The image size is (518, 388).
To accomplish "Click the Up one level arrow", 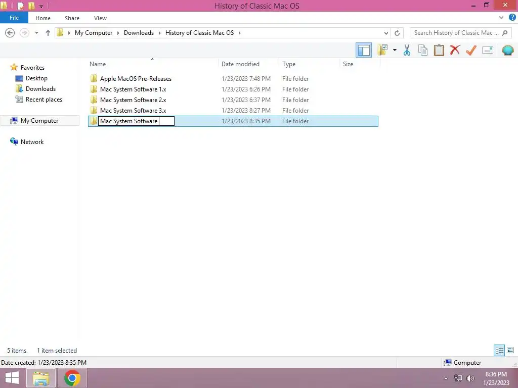I will coord(48,33).
